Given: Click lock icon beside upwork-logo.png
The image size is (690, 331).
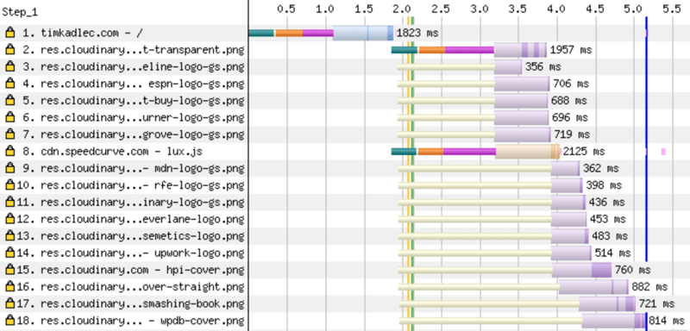Looking at the screenshot, I should [x=9, y=253].
